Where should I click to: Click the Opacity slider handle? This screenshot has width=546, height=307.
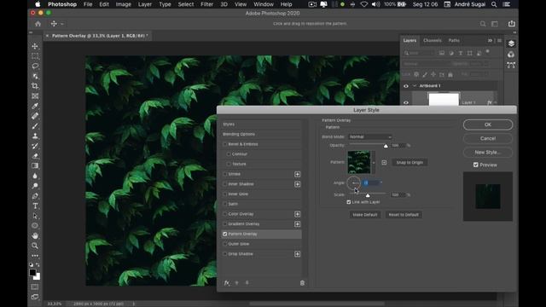[386, 146]
